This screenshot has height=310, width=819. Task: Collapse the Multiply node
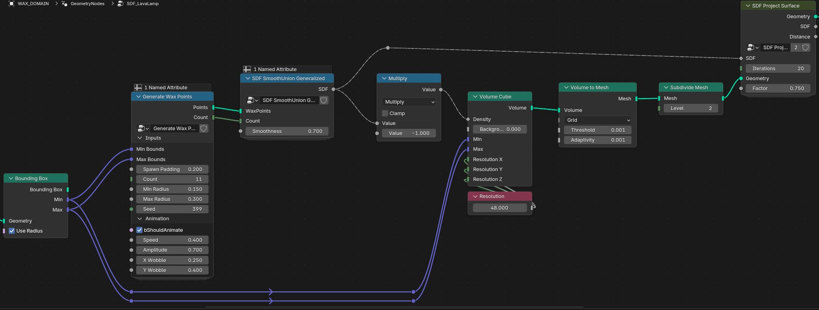click(384, 79)
